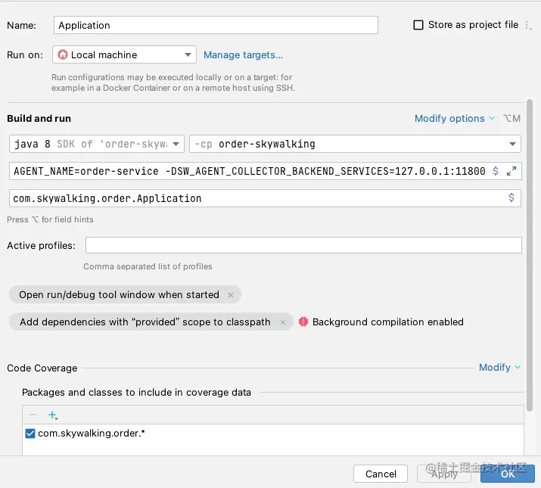Click the macro icon in main class field

point(511,198)
